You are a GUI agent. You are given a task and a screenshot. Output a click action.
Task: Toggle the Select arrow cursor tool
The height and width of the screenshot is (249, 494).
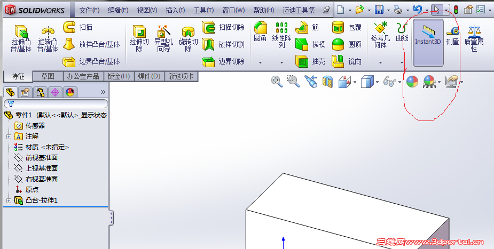click(x=436, y=10)
